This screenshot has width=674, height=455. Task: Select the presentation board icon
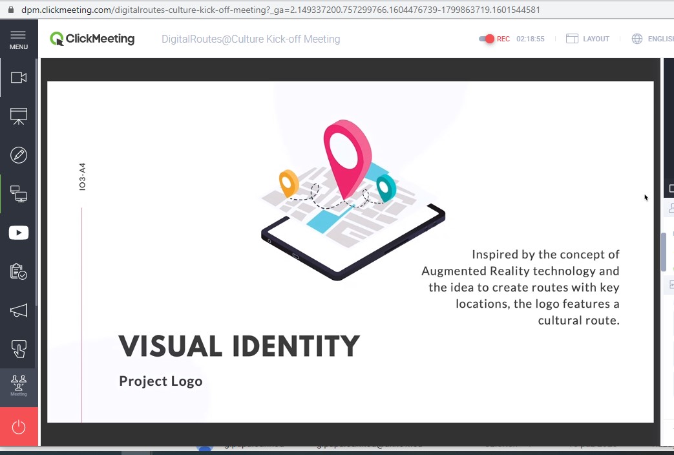coord(19,116)
